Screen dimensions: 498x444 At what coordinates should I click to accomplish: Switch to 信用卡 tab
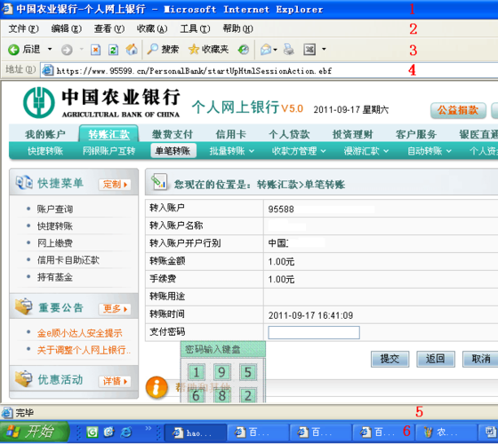point(231,134)
